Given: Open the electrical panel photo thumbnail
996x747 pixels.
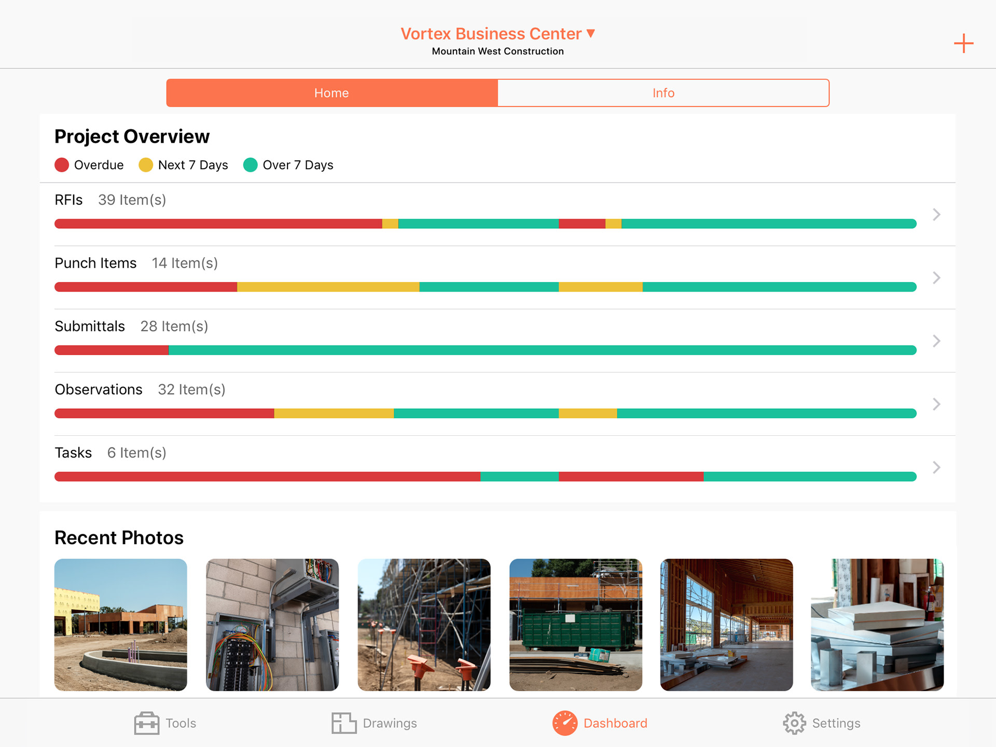Looking at the screenshot, I should coord(272,625).
